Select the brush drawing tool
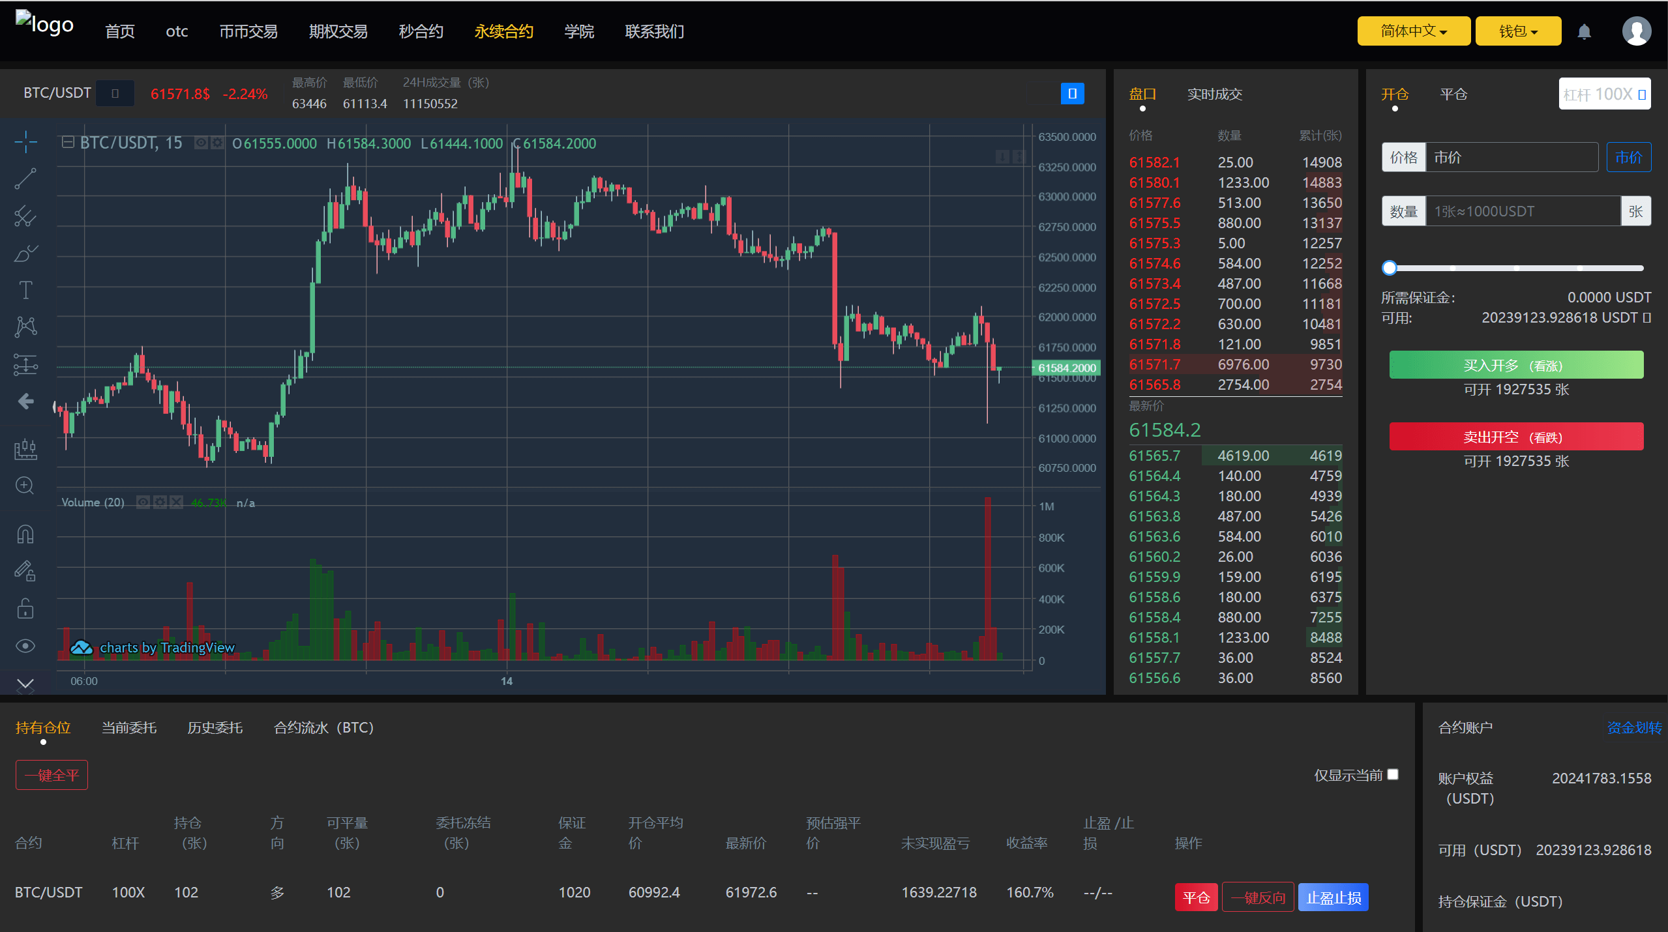The height and width of the screenshot is (932, 1668). click(25, 253)
